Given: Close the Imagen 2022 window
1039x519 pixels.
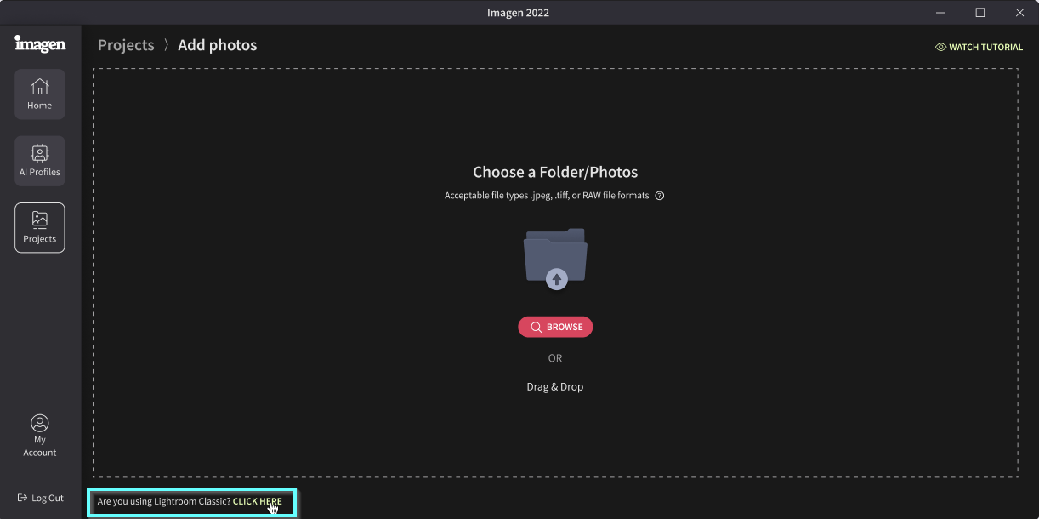Looking at the screenshot, I should (1019, 13).
